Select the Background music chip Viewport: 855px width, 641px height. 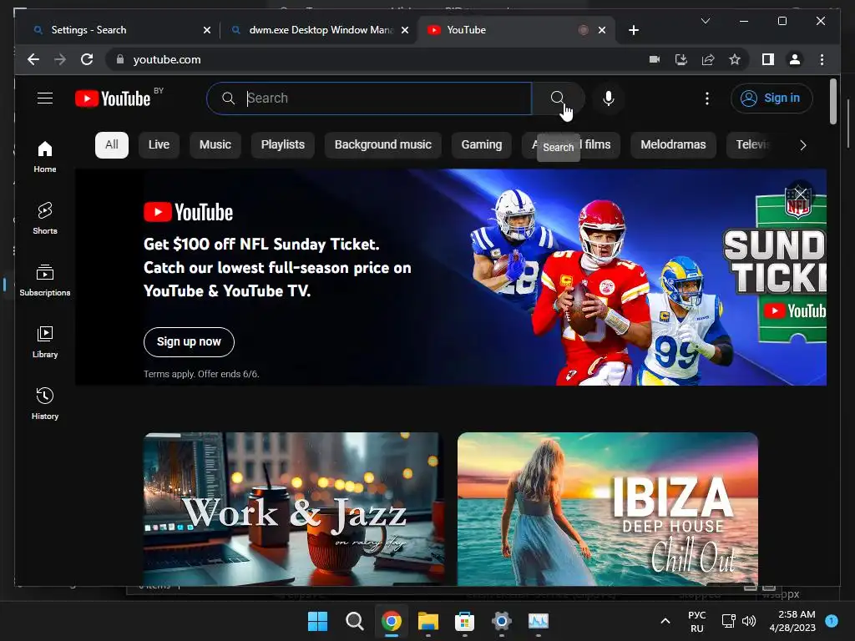point(382,145)
